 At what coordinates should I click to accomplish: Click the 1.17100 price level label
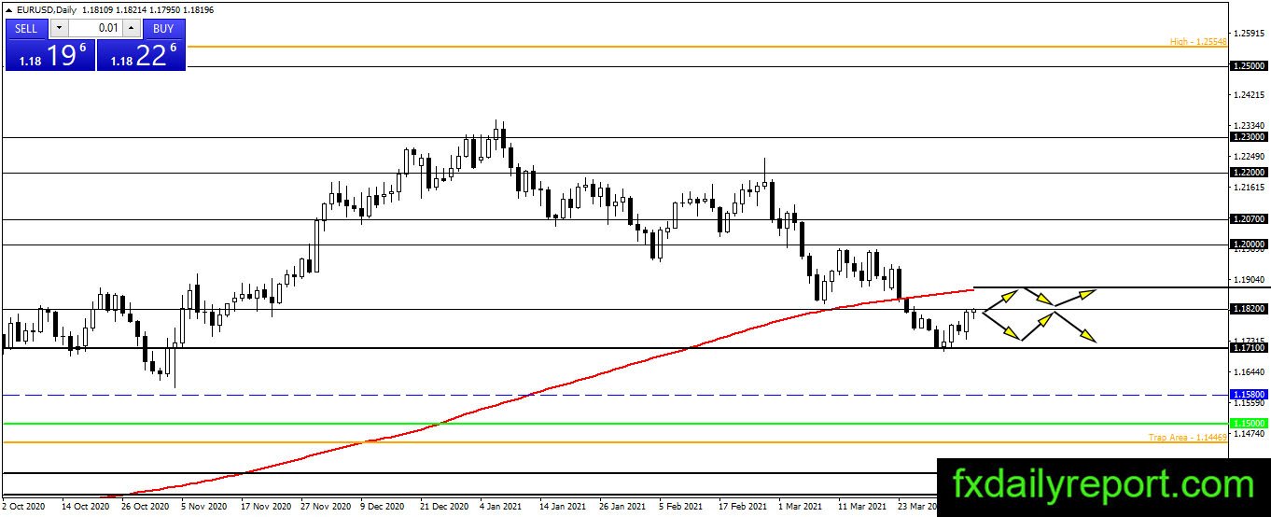tap(1249, 348)
